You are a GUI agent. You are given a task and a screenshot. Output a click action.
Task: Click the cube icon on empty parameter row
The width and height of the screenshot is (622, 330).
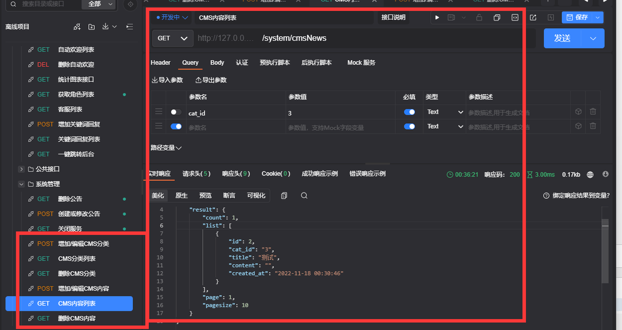click(578, 126)
